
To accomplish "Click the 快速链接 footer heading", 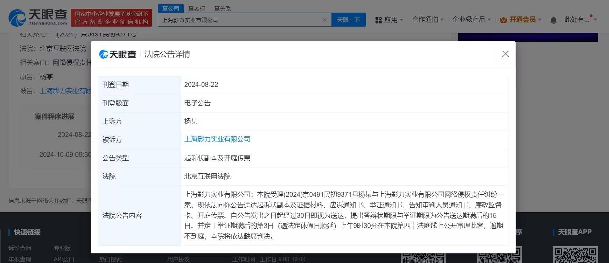I will [x=27, y=232].
